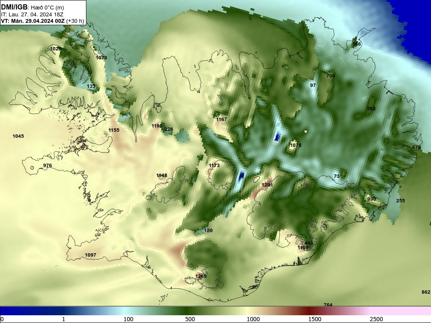Click the colorbar label 0
The width and height of the screenshot is (431, 323).
[x=2, y=319]
